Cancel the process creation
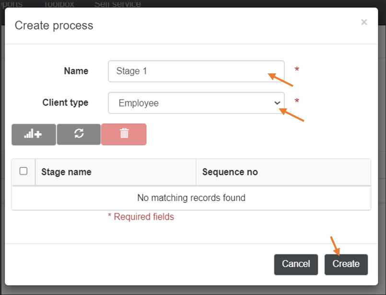The height and width of the screenshot is (295, 386). [x=295, y=264]
